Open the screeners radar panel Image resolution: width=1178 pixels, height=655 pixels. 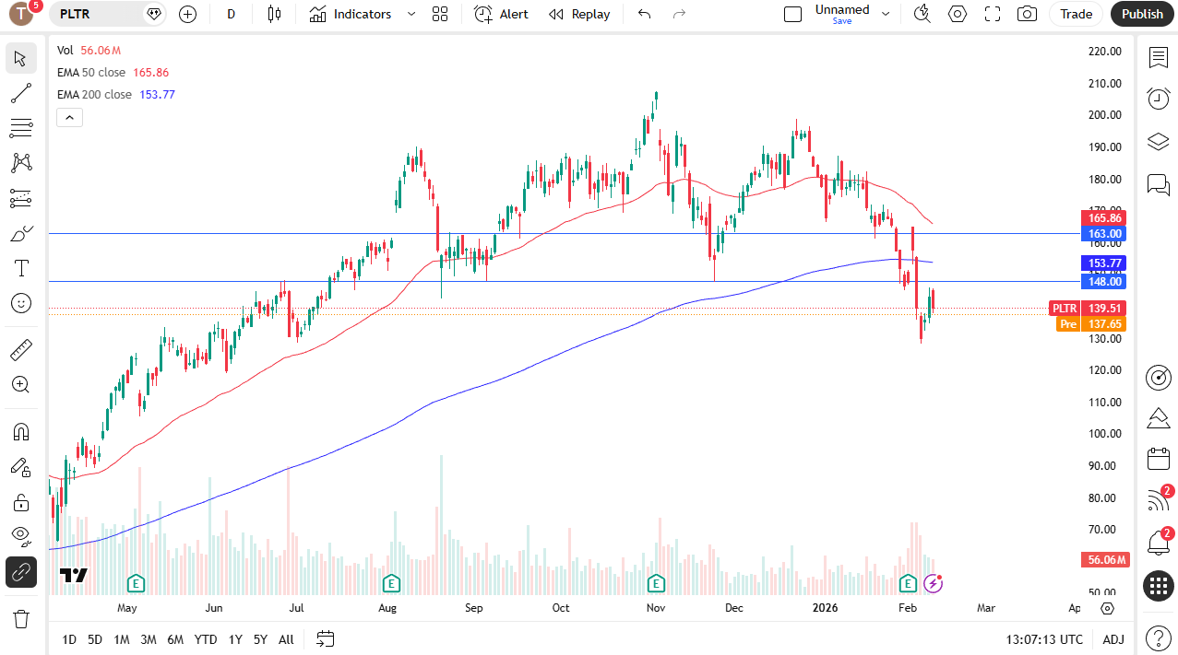point(1159,377)
